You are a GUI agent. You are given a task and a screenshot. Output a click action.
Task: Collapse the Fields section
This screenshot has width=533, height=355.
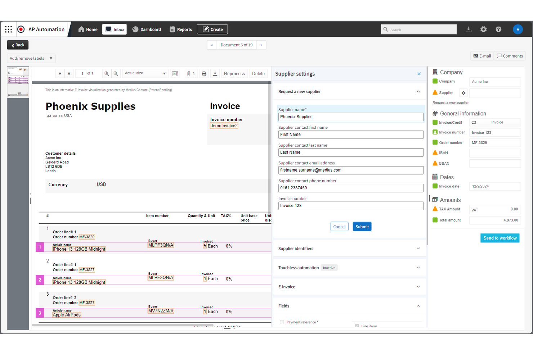418,306
